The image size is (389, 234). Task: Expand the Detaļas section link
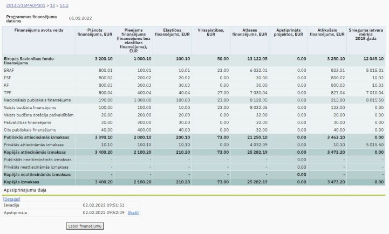12,199
